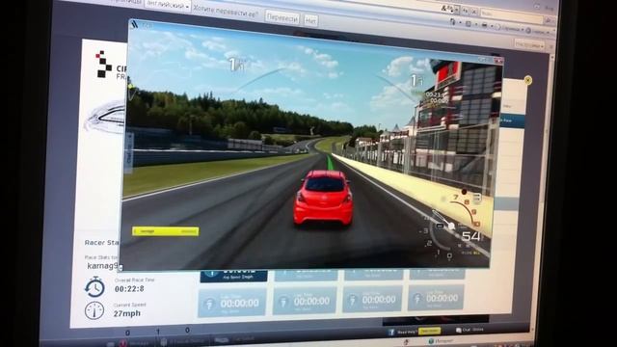Click the yellow button beside Need Help

[x=429, y=331]
